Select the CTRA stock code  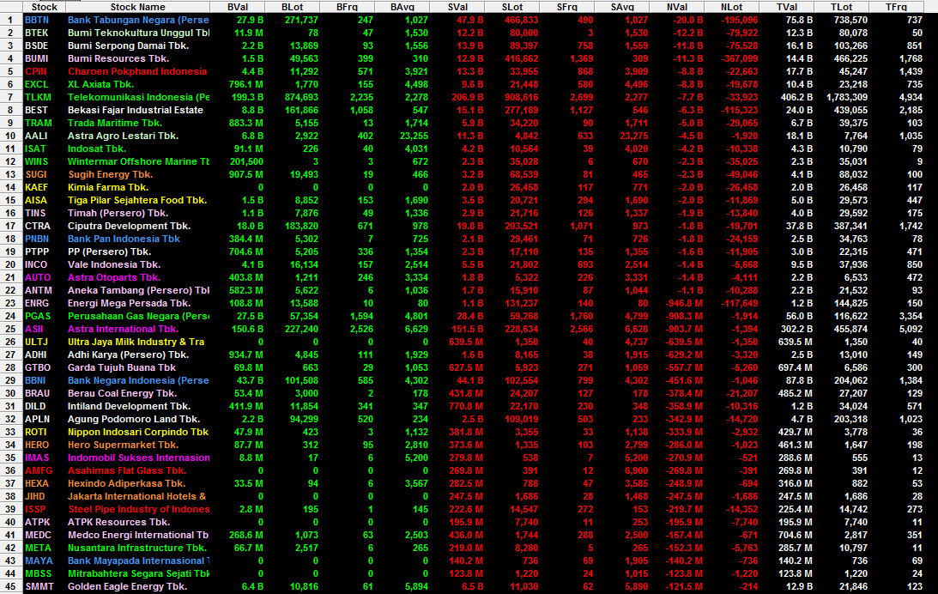37,226
